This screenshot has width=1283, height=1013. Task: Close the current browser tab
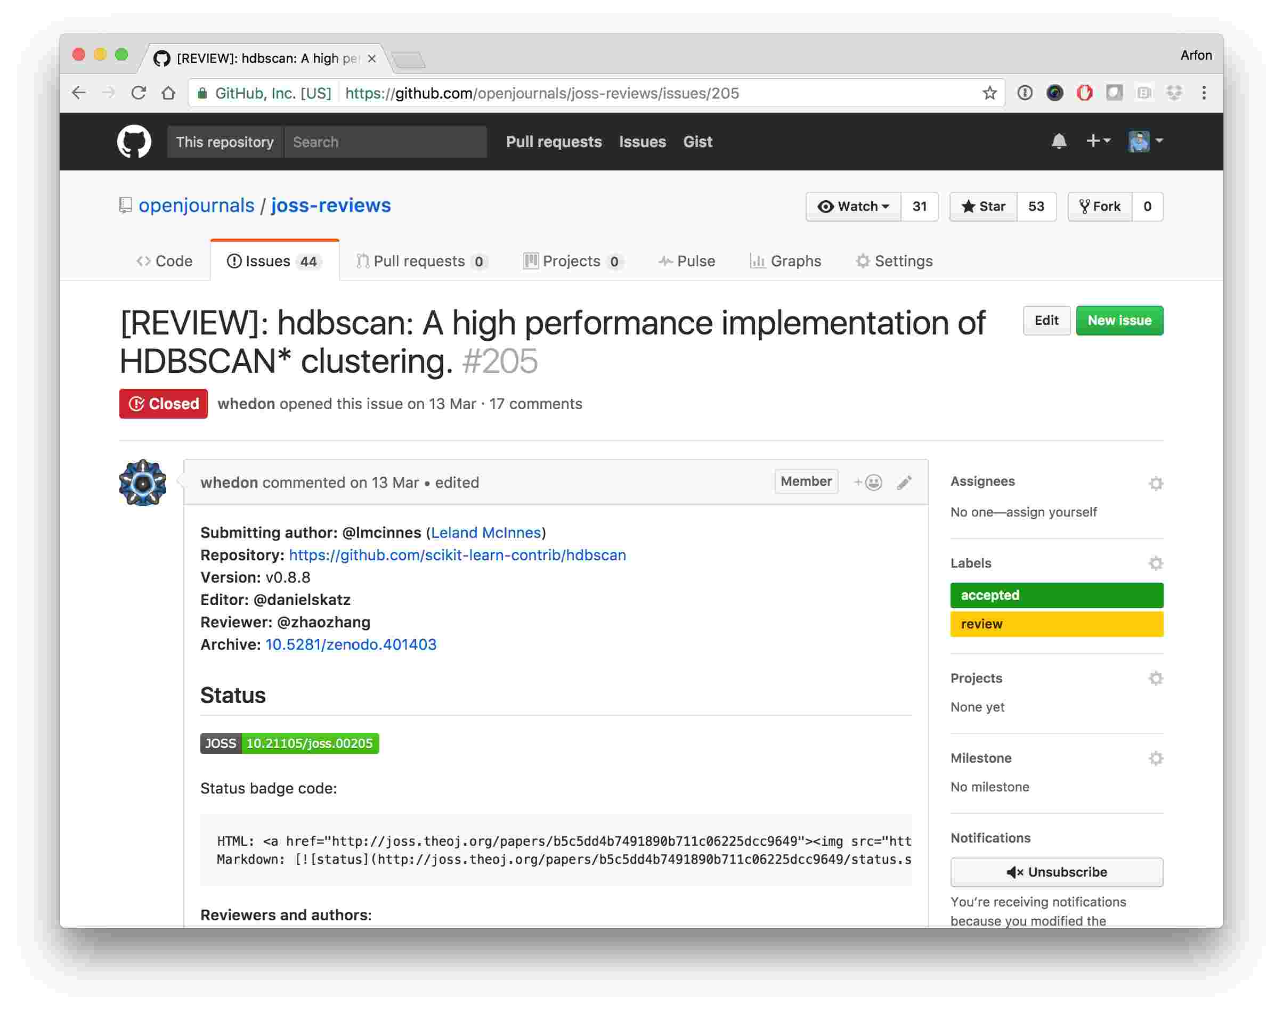372,59
